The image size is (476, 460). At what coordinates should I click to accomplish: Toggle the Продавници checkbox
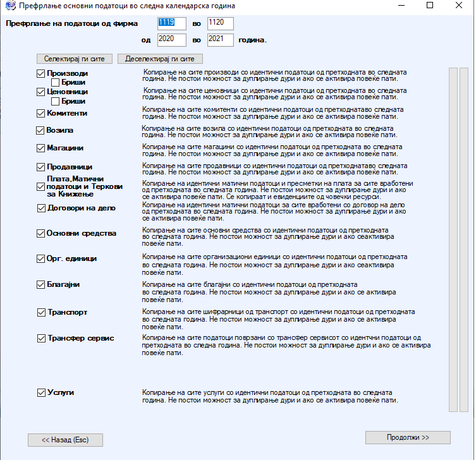(x=40, y=167)
